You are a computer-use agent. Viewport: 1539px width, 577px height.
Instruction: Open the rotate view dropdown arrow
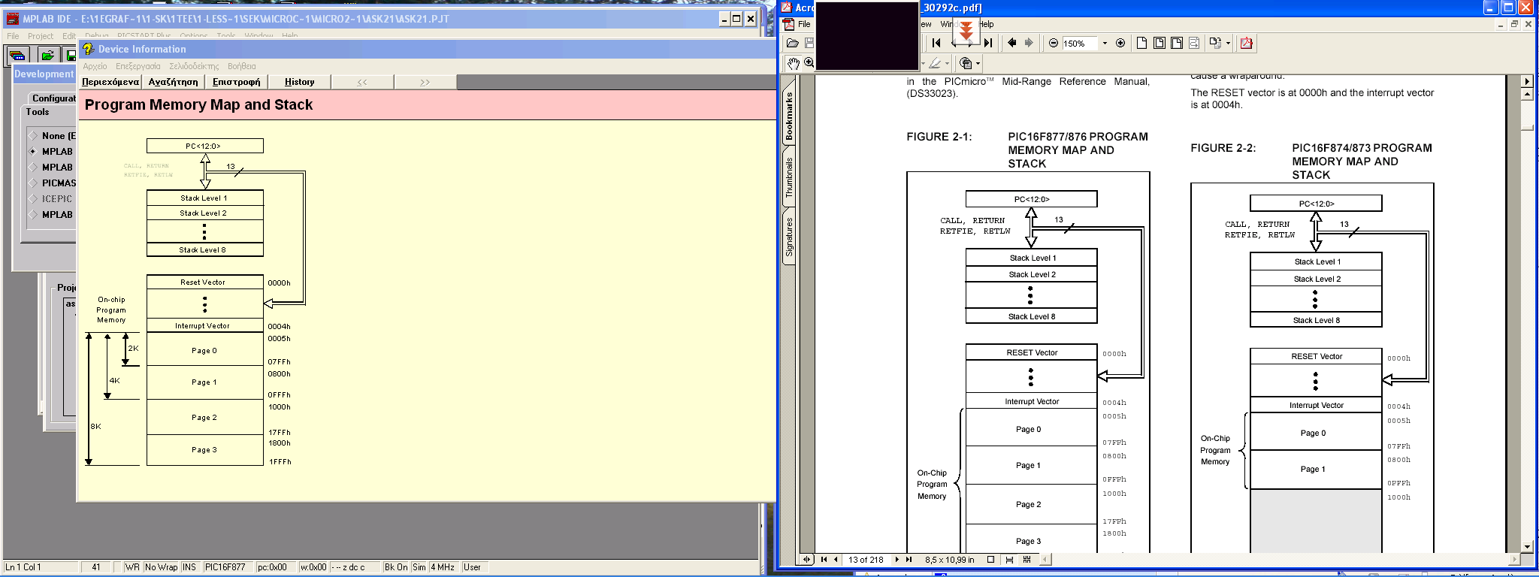pos(1228,43)
